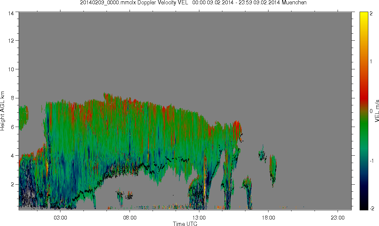Click the height axis label '6'
Viewport: 379px width, 226px height.
click(x=12, y=127)
